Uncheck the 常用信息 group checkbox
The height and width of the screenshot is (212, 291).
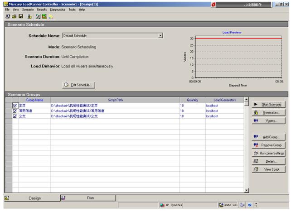click(x=15, y=111)
